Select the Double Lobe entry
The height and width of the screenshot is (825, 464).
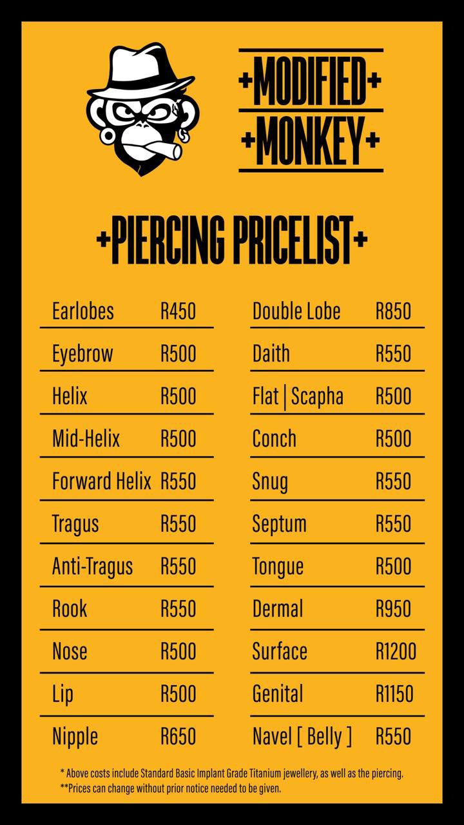point(296,311)
